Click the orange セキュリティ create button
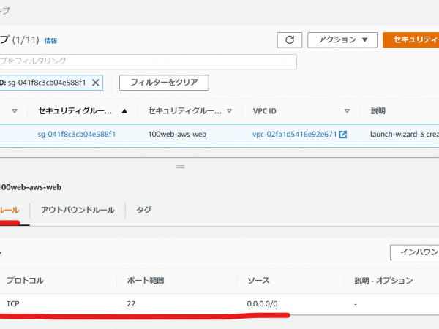Viewport: 439px width, 329px height. (x=410, y=40)
